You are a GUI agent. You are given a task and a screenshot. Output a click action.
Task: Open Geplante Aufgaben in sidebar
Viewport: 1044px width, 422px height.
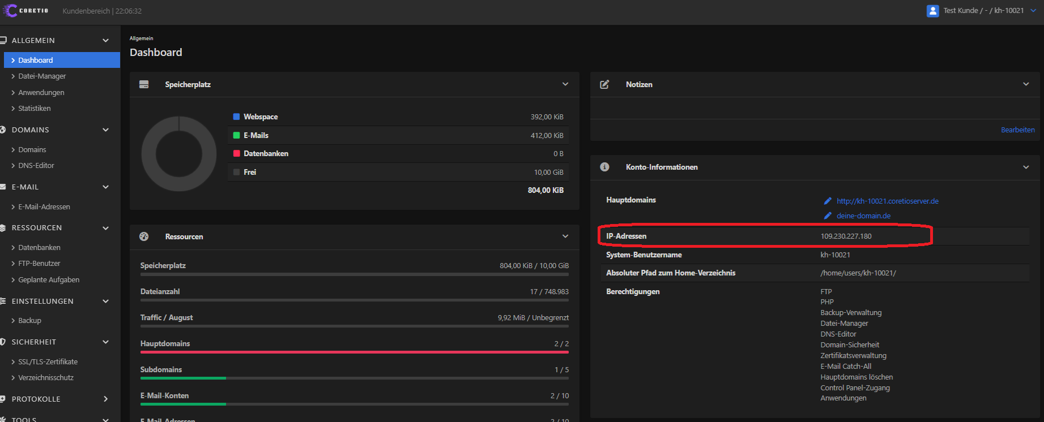(x=48, y=279)
